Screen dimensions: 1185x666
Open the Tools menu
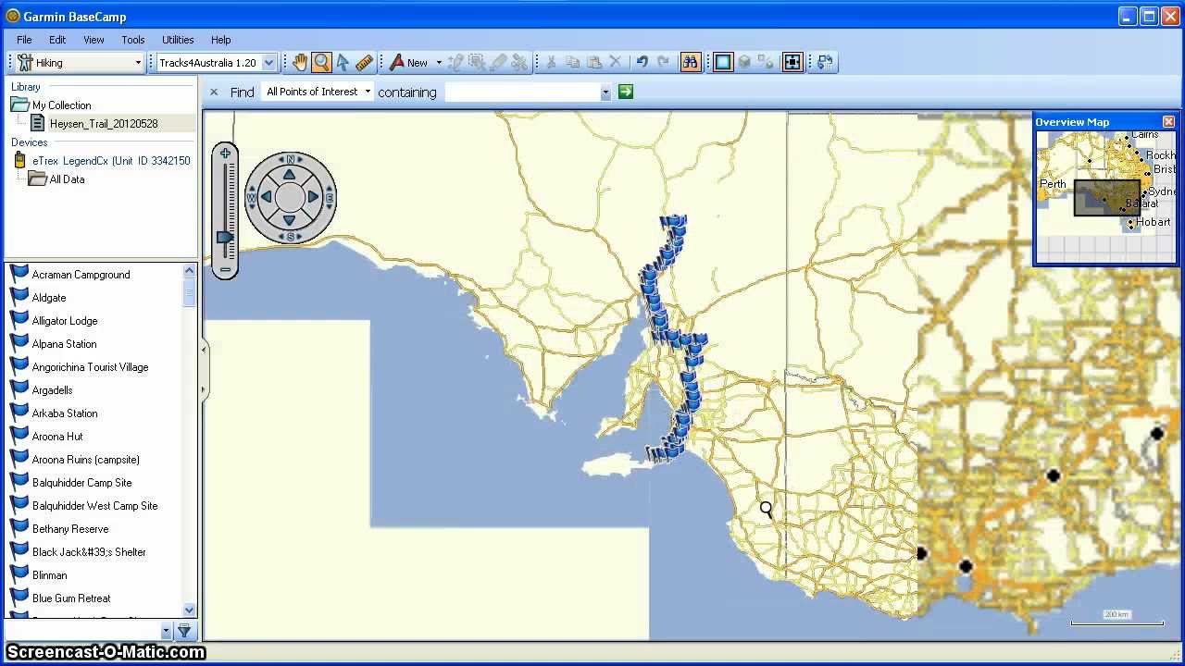click(133, 40)
